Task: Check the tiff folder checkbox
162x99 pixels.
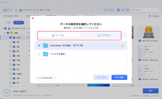Action: pos(11,42)
